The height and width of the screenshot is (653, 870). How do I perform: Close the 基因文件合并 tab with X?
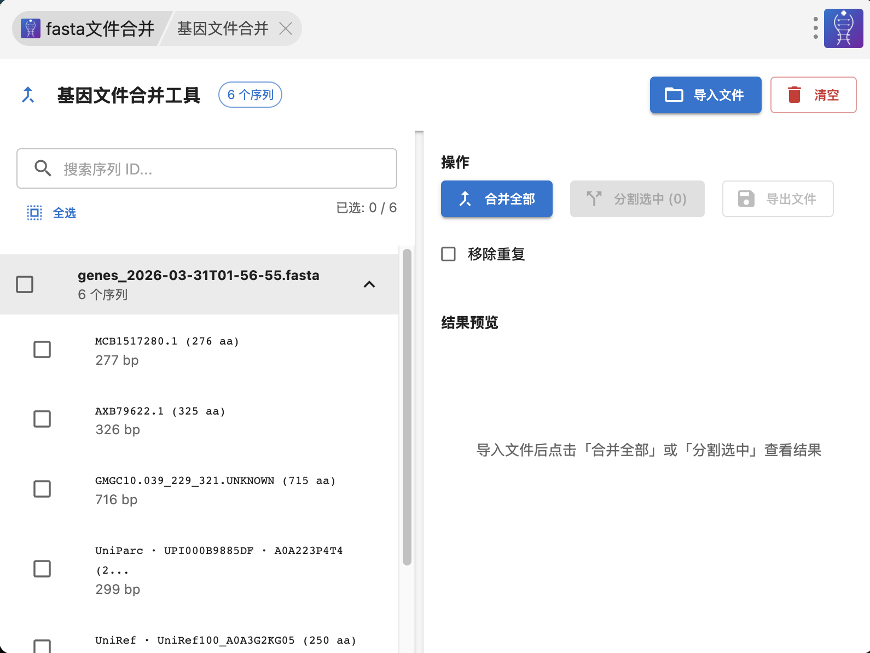pos(286,28)
